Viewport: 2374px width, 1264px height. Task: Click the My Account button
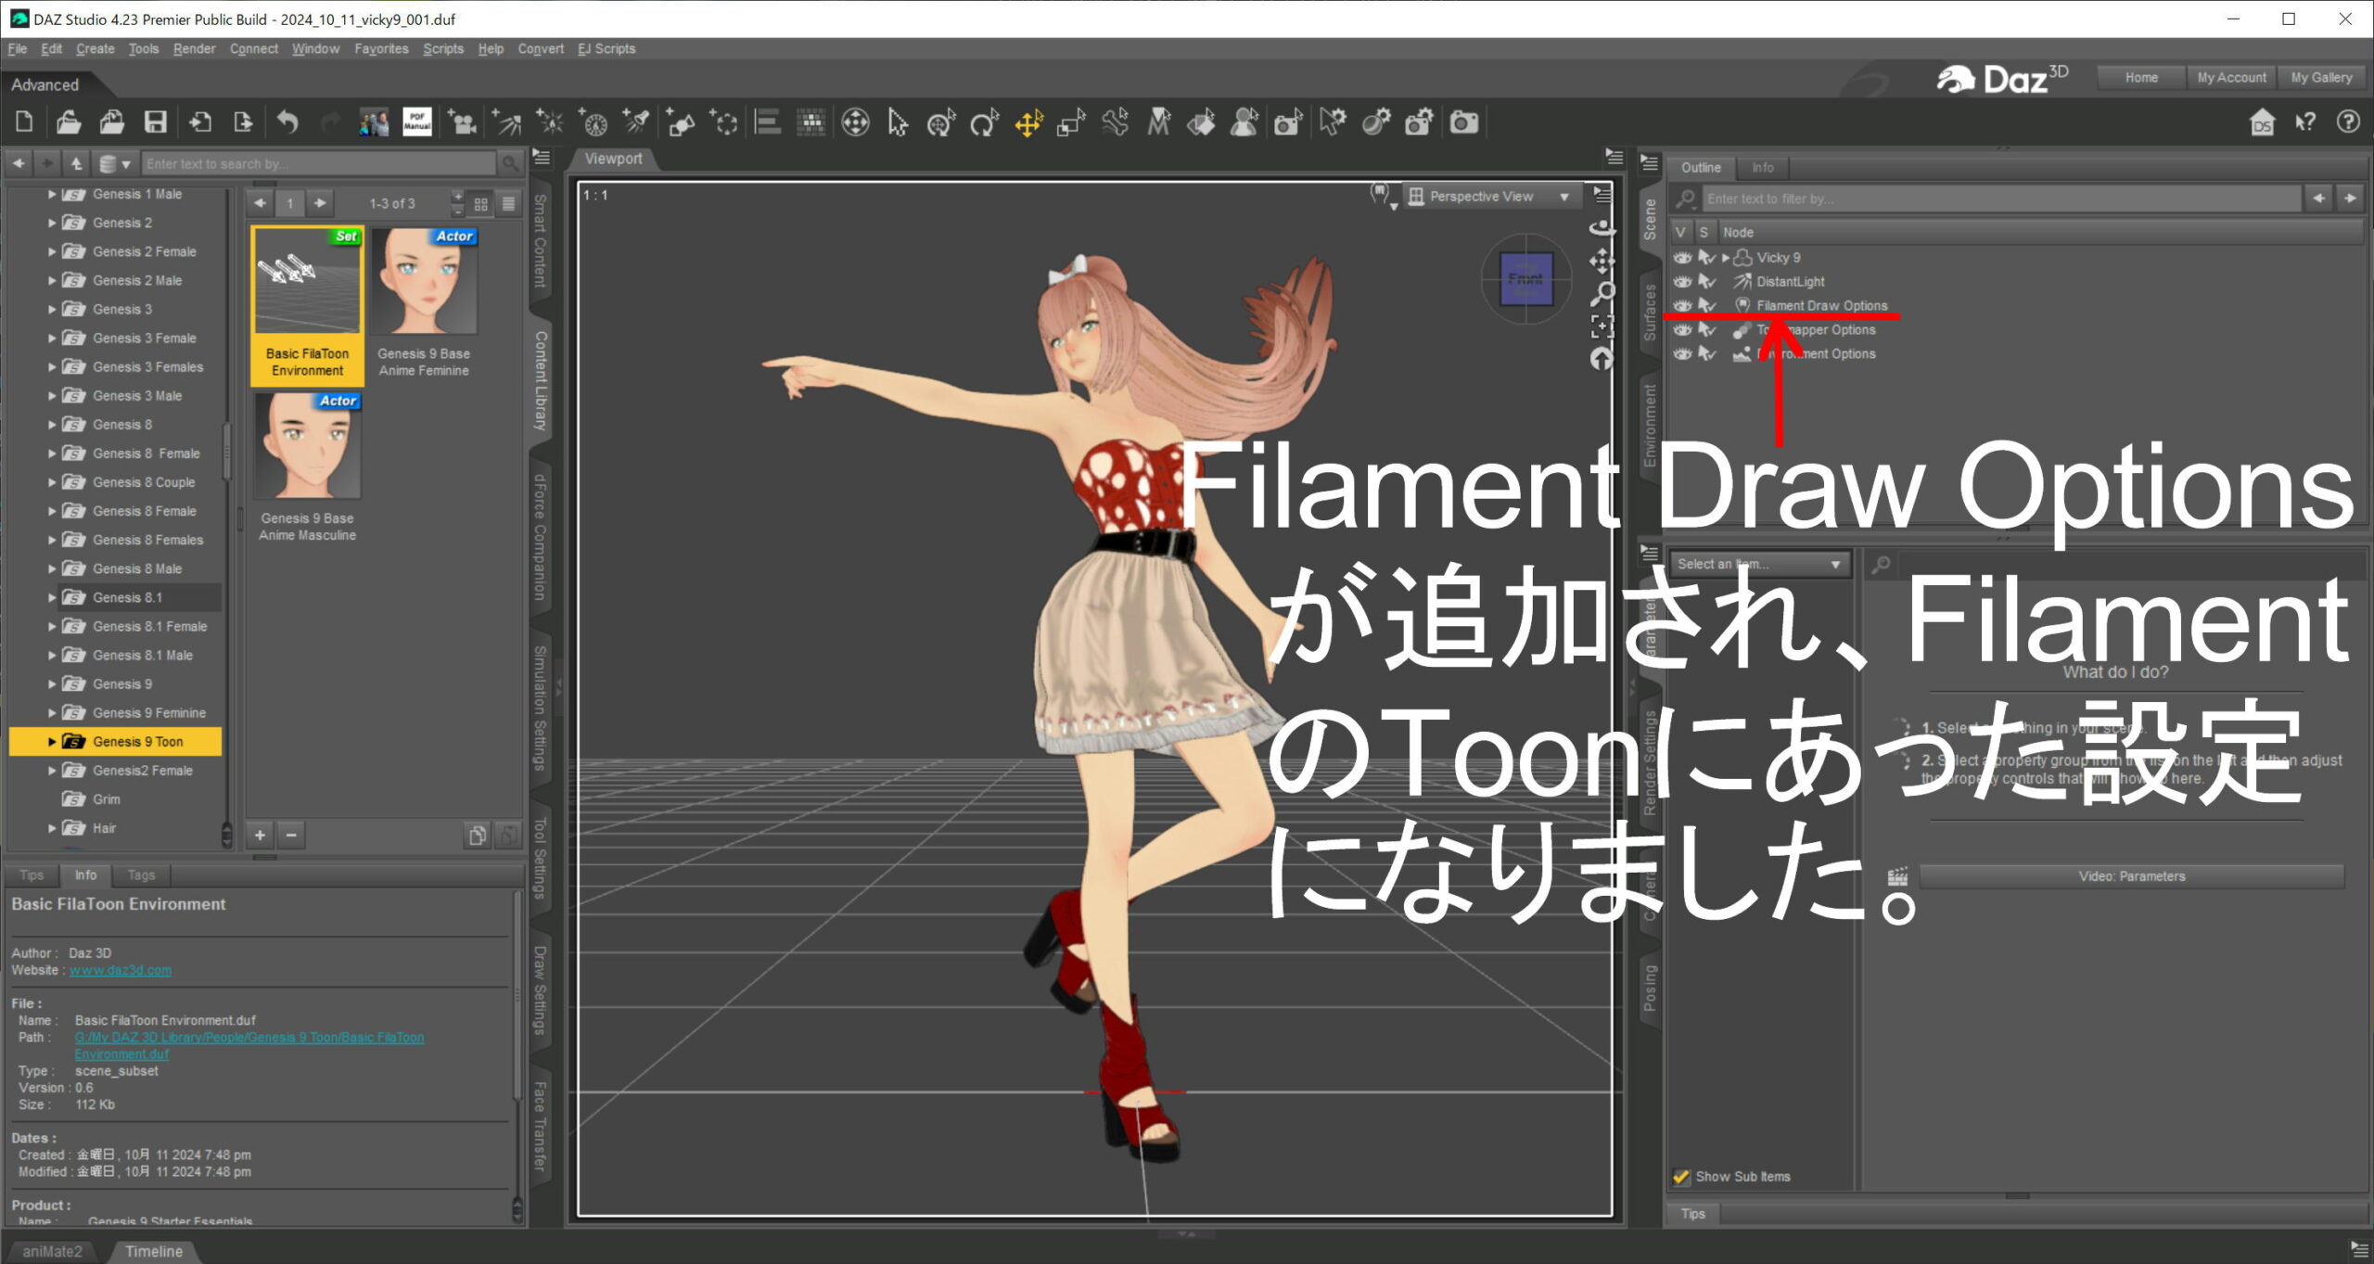2230,78
